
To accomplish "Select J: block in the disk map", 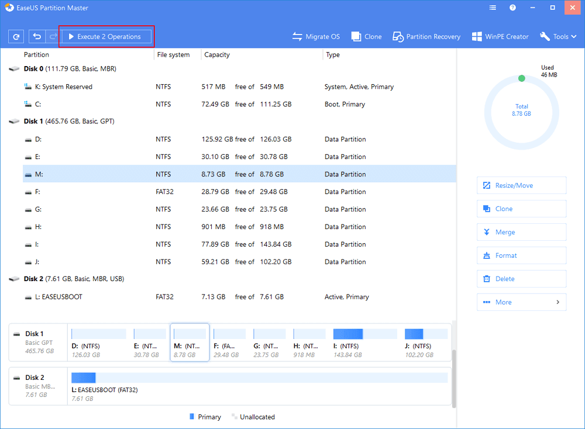I will tap(426, 343).
